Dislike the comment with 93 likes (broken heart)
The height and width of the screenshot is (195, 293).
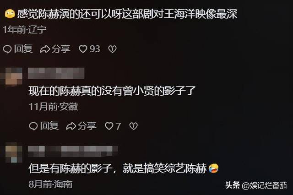(112, 49)
